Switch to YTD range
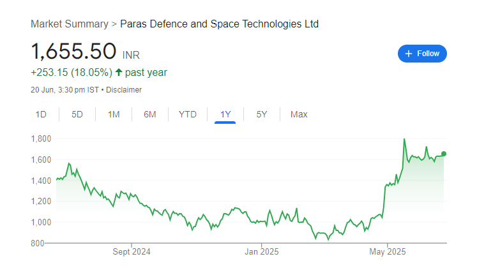 click(187, 115)
